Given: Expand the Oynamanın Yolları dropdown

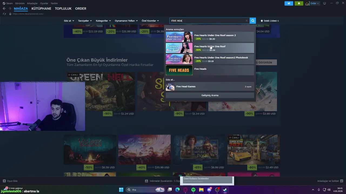Looking at the screenshot, I should pos(126,21).
